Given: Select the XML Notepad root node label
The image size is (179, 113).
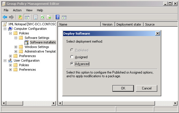Looking at the screenshot, I should point(32,24).
